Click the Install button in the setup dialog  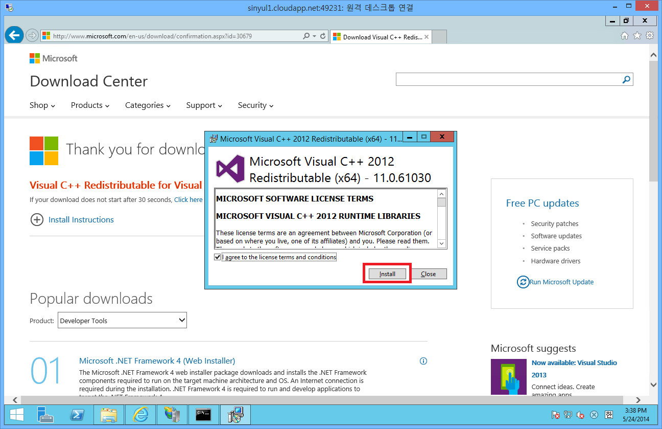click(387, 274)
